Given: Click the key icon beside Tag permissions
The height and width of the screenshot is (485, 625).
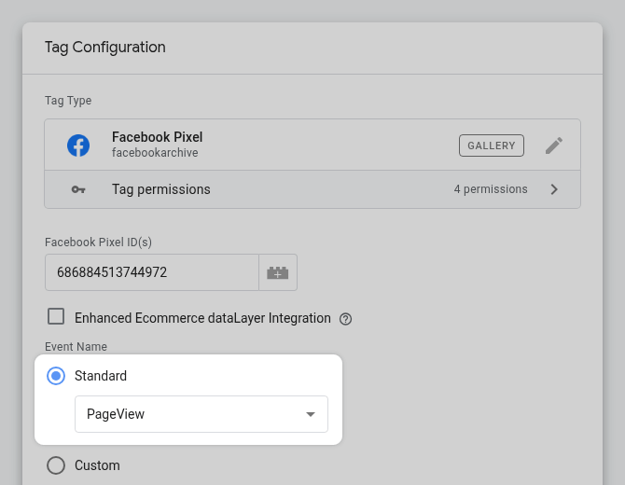Looking at the screenshot, I should click(78, 189).
